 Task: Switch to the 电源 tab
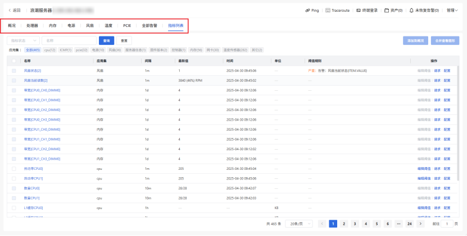click(x=71, y=26)
